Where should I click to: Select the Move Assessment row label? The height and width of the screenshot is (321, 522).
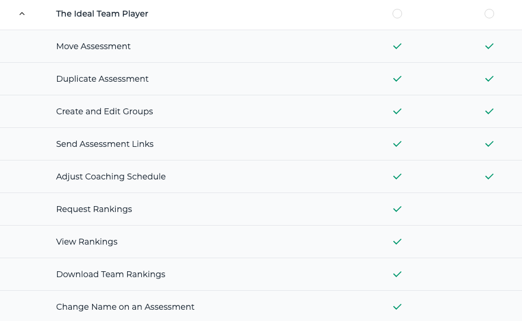pos(93,46)
